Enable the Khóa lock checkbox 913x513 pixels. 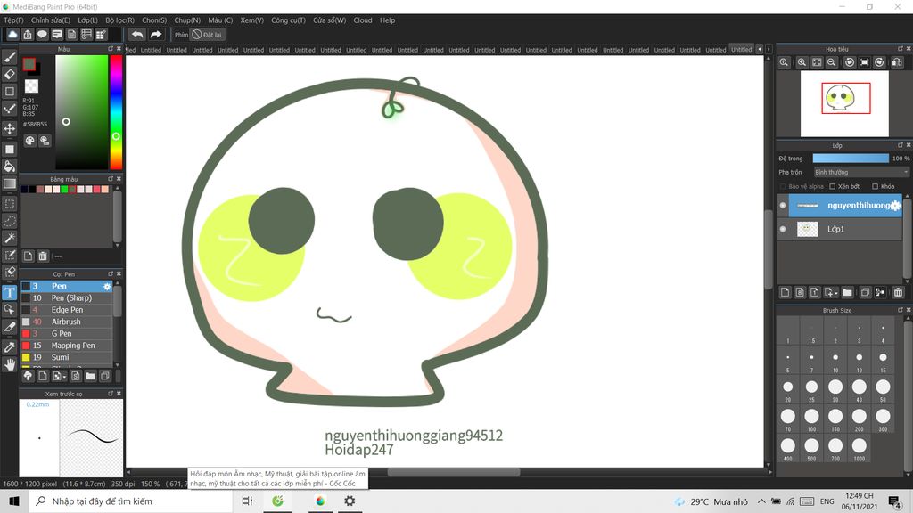point(876,186)
